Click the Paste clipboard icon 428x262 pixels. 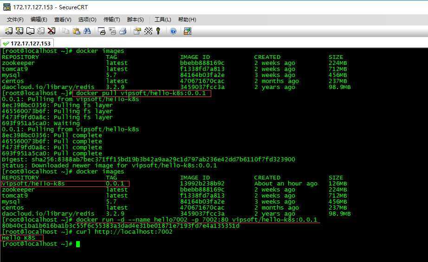(77, 31)
